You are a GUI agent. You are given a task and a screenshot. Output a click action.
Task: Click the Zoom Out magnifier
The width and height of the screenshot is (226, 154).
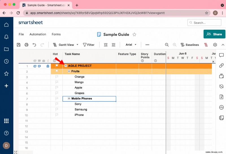point(167,45)
